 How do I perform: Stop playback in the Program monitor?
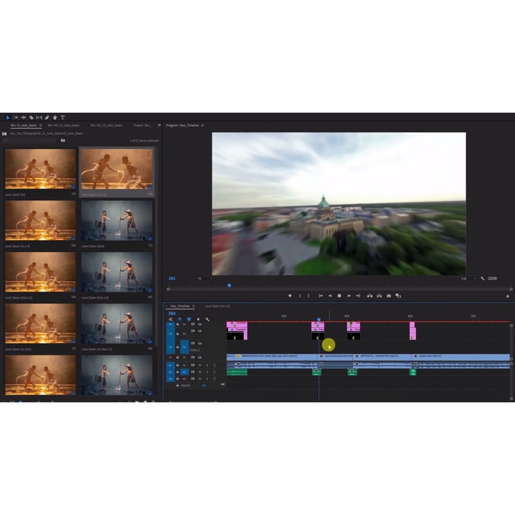(339, 295)
